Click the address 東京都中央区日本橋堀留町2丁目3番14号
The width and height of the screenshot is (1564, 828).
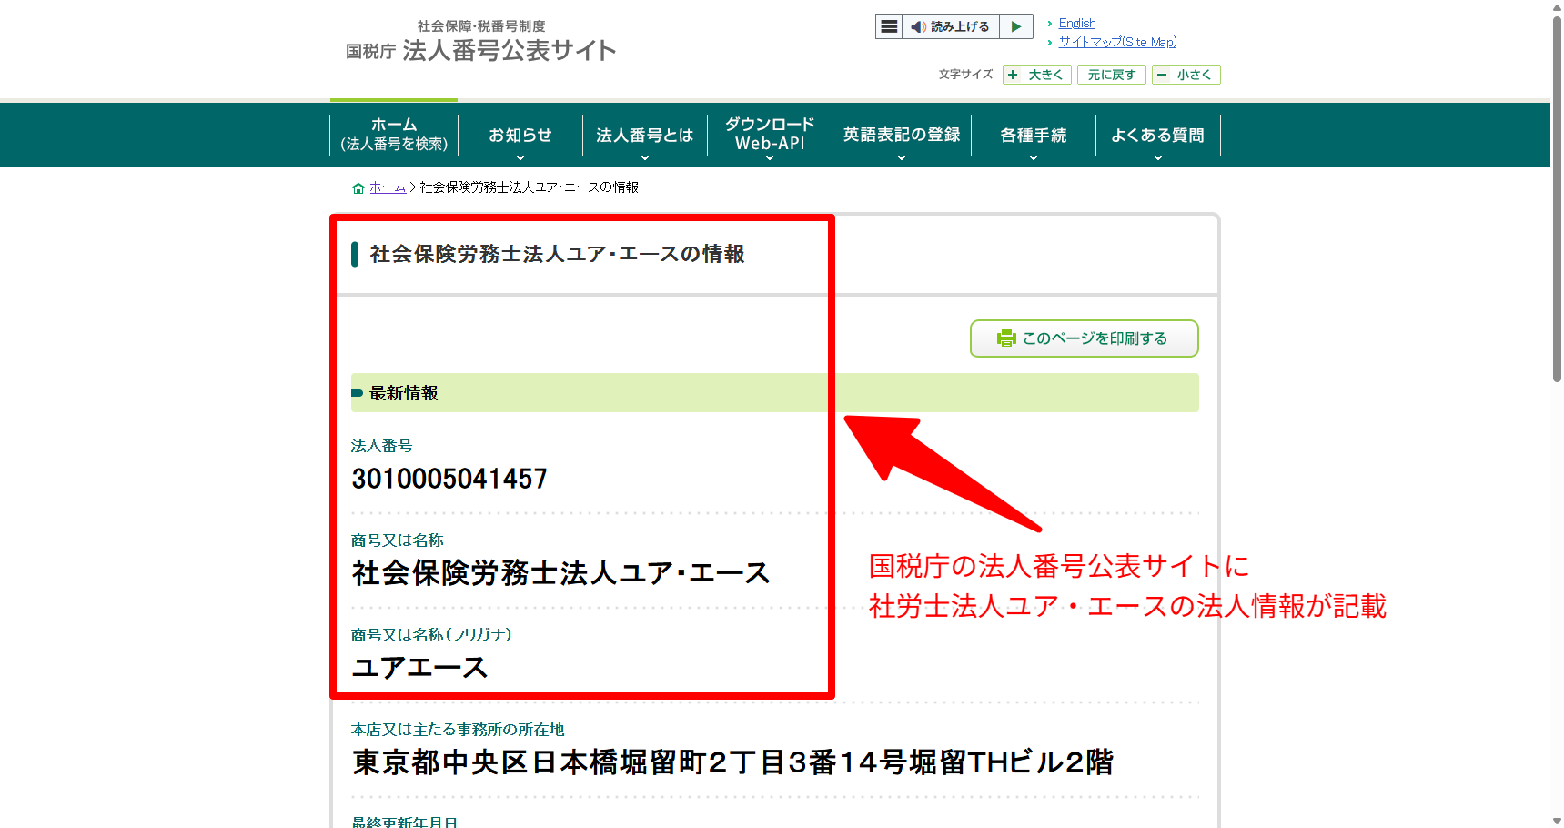[733, 762]
